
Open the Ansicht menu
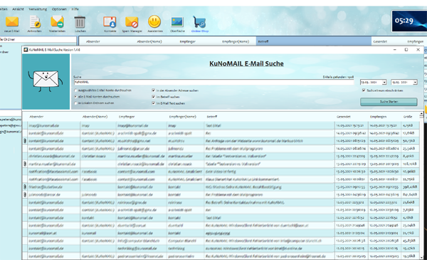[18, 9]
